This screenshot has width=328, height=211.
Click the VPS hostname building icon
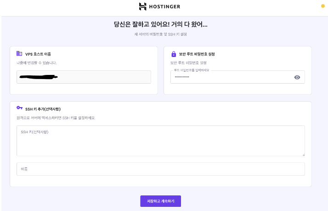click(x=19, y=53)
